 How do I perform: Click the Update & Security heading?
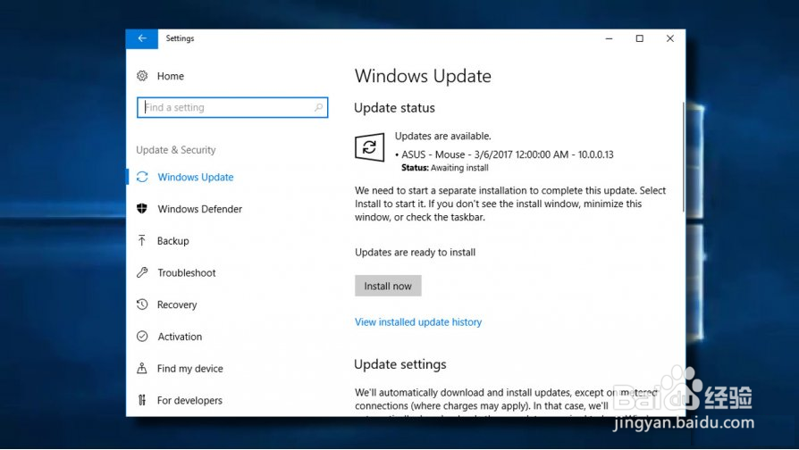[176, 150]
